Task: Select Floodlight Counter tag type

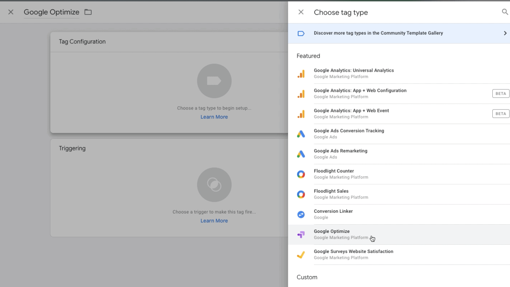Action: coord(399,174)
